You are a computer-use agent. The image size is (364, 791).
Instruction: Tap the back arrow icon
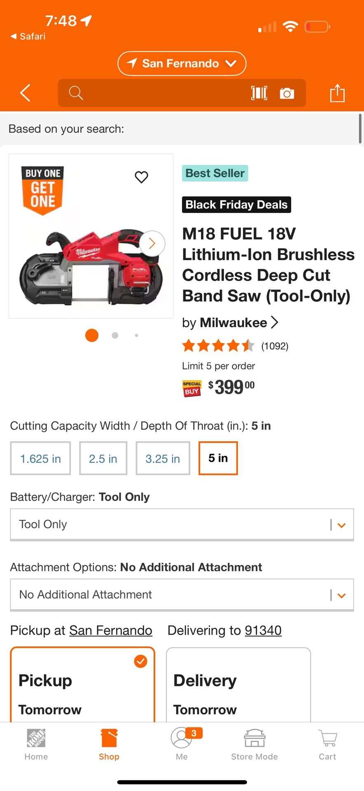[26, 93]
